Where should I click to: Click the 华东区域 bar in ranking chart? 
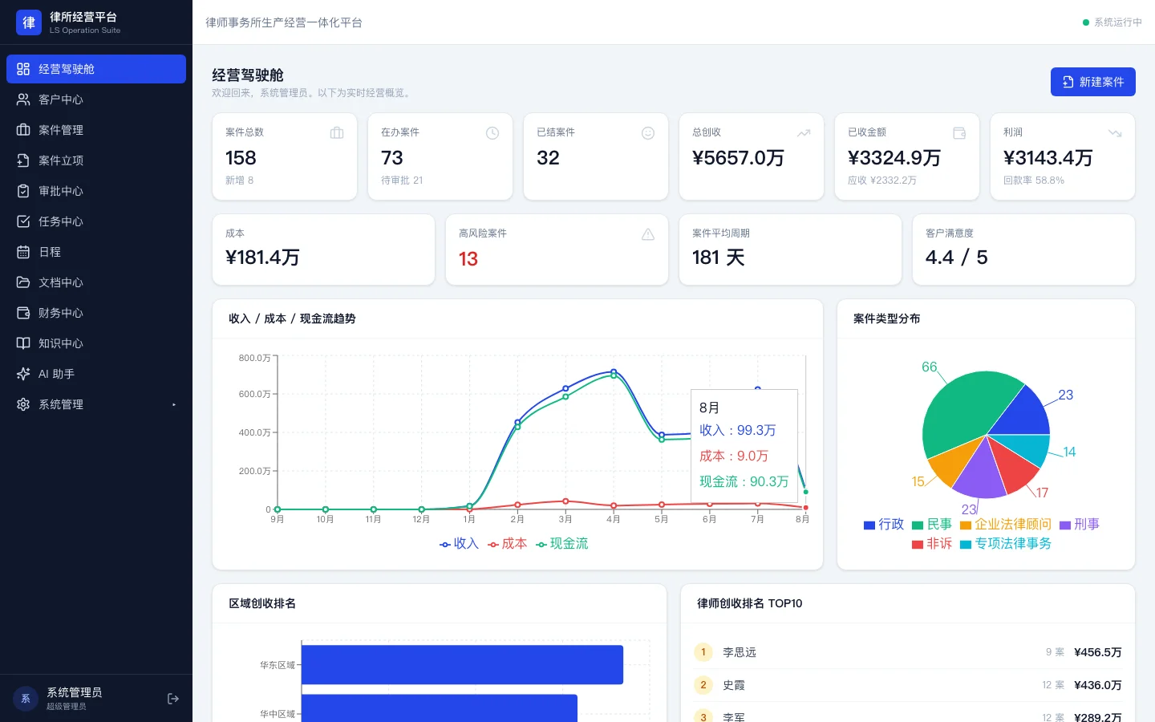(x=462, y=665)
